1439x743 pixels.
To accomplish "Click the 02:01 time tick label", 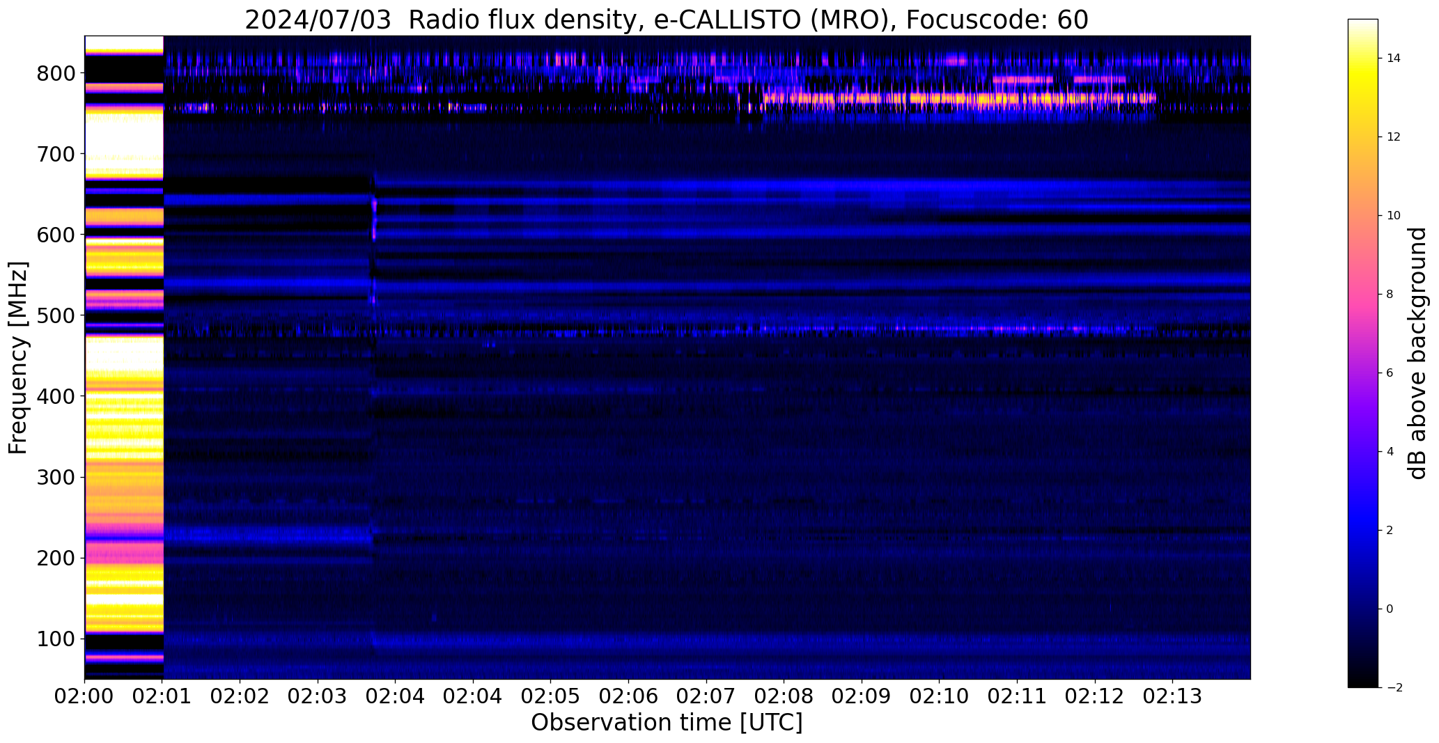I will (x=162, y=696).
